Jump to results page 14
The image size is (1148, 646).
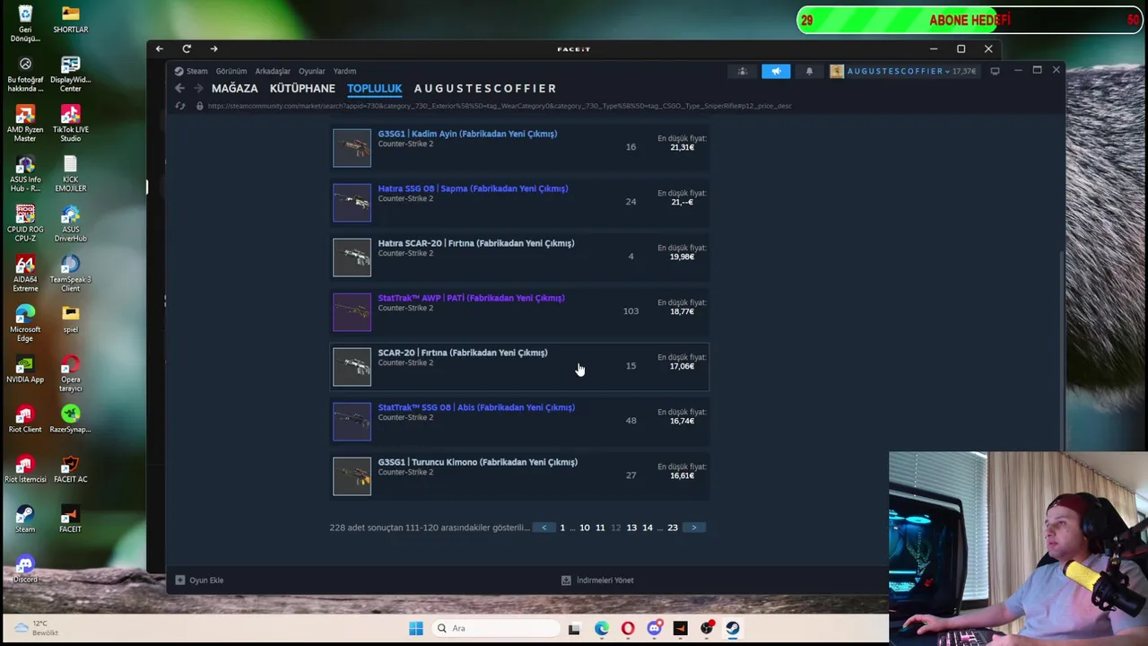[648, 528]
